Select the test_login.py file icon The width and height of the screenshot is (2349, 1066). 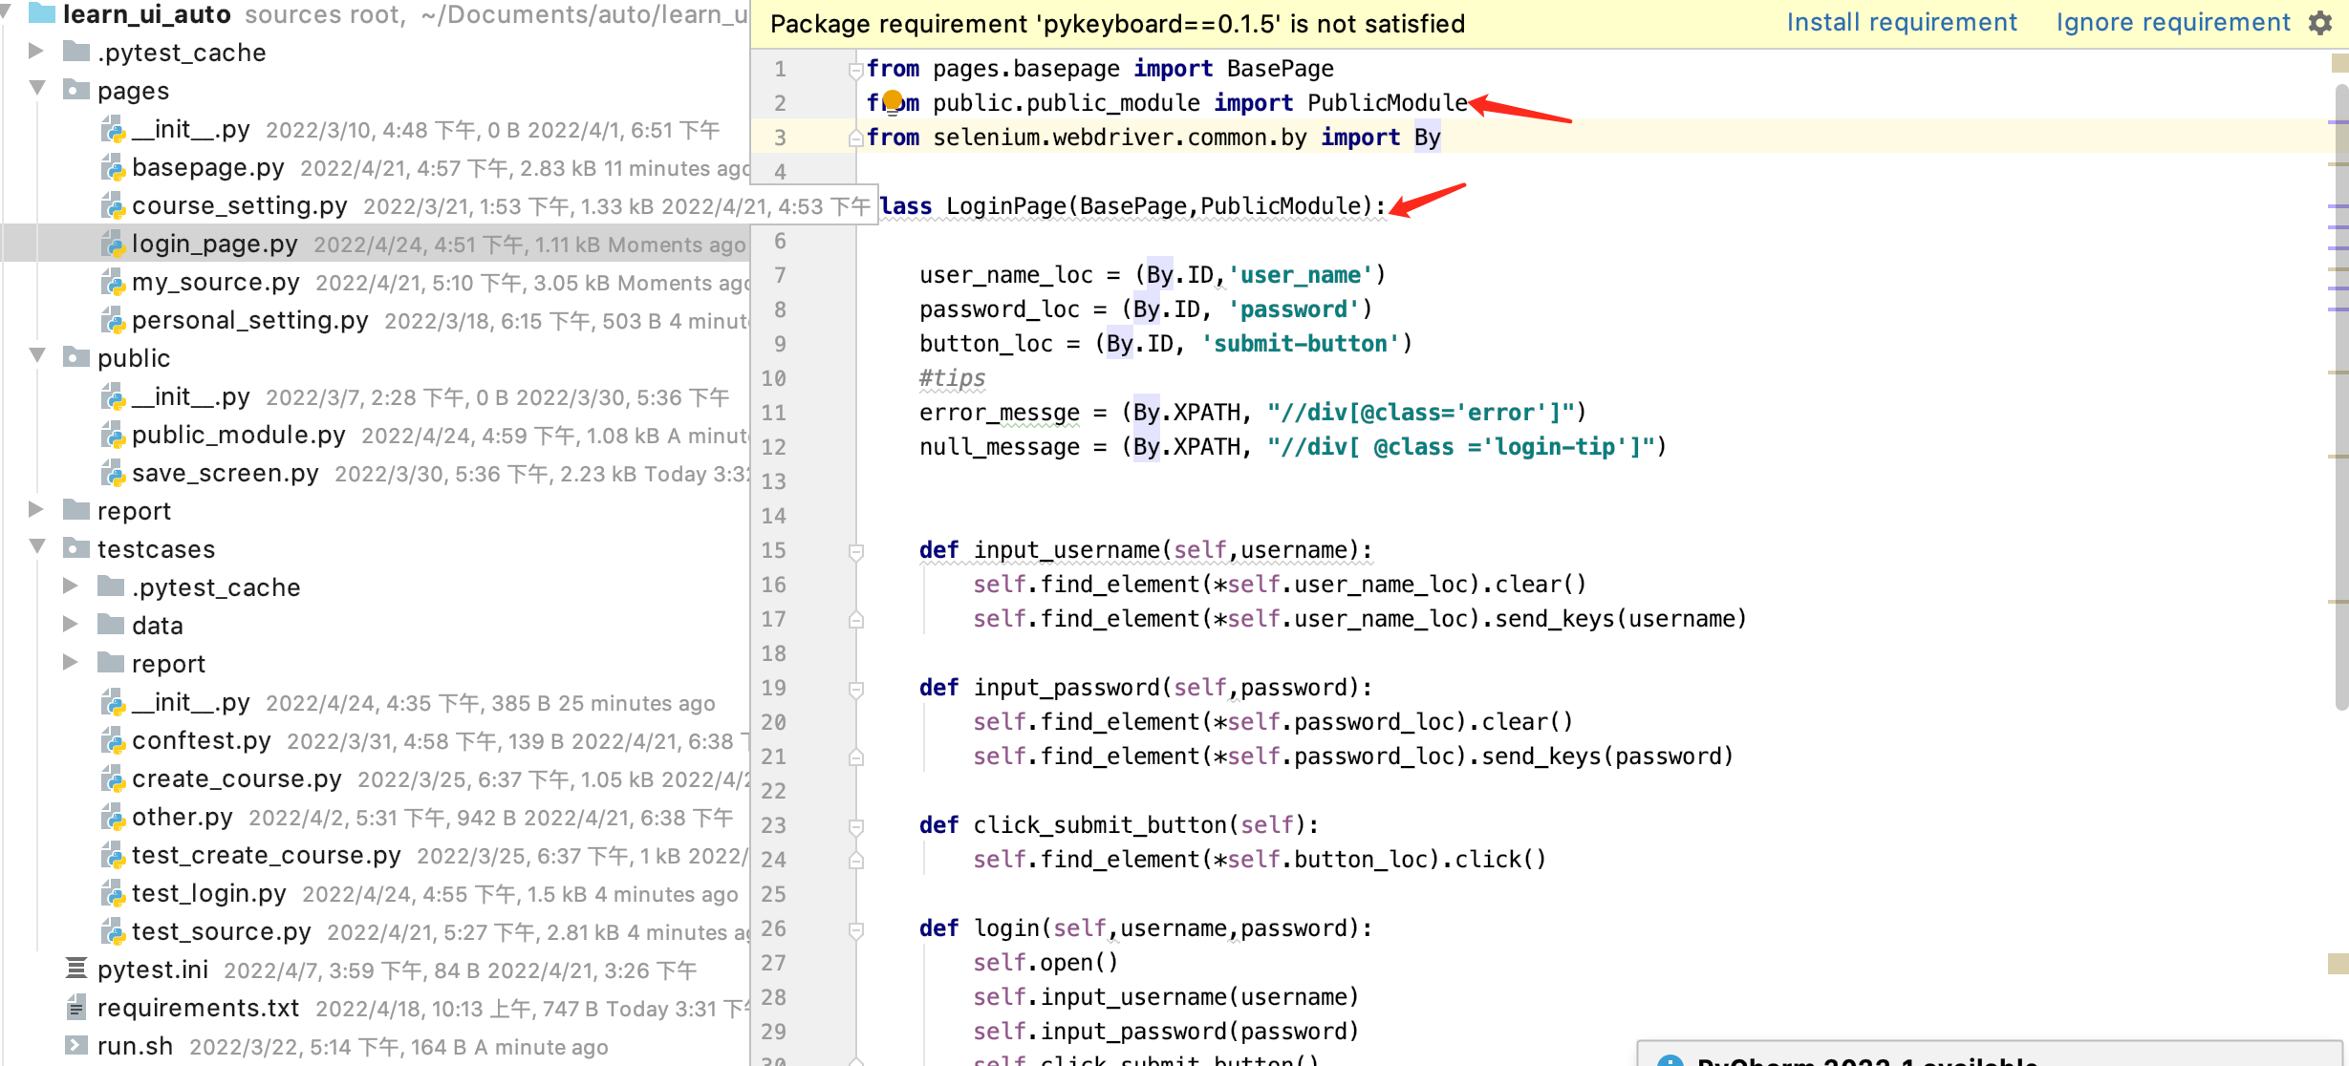point(113,893)
